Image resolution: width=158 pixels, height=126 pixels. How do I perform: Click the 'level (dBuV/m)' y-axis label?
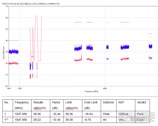click(4, 52)
